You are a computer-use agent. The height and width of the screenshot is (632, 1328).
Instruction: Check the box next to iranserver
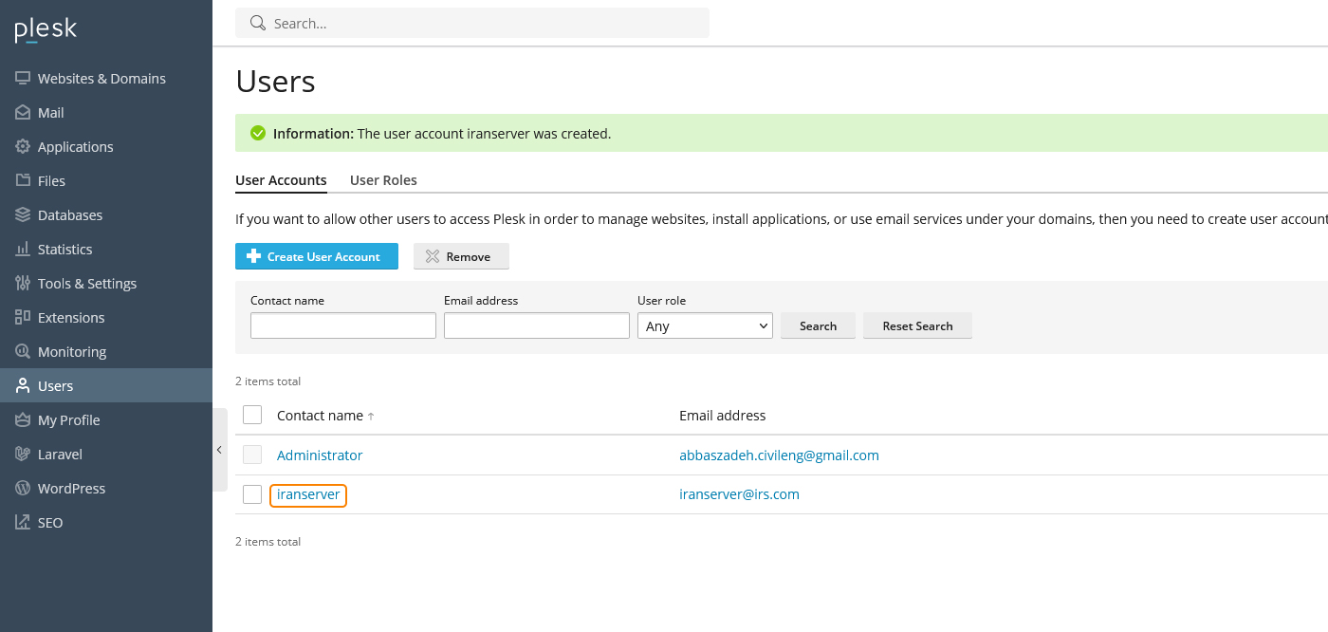252,494
